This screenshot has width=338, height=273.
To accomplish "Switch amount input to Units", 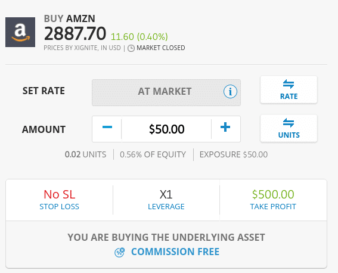I will coord(289,128).
